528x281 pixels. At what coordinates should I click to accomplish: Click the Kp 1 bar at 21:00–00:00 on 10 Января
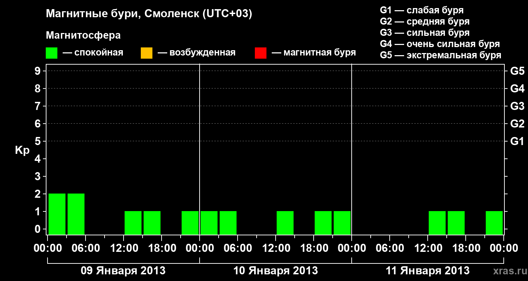point(342,223)
